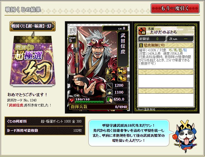Image resolution: width=205 pixels, height=157 pixels.
Task: Click the third empty skill slot
Action: (x=166, y=98)
